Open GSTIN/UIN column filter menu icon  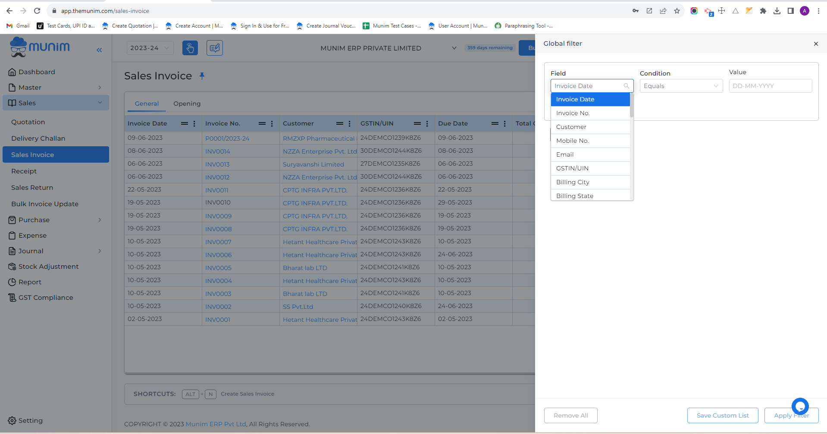coord(417,123)
